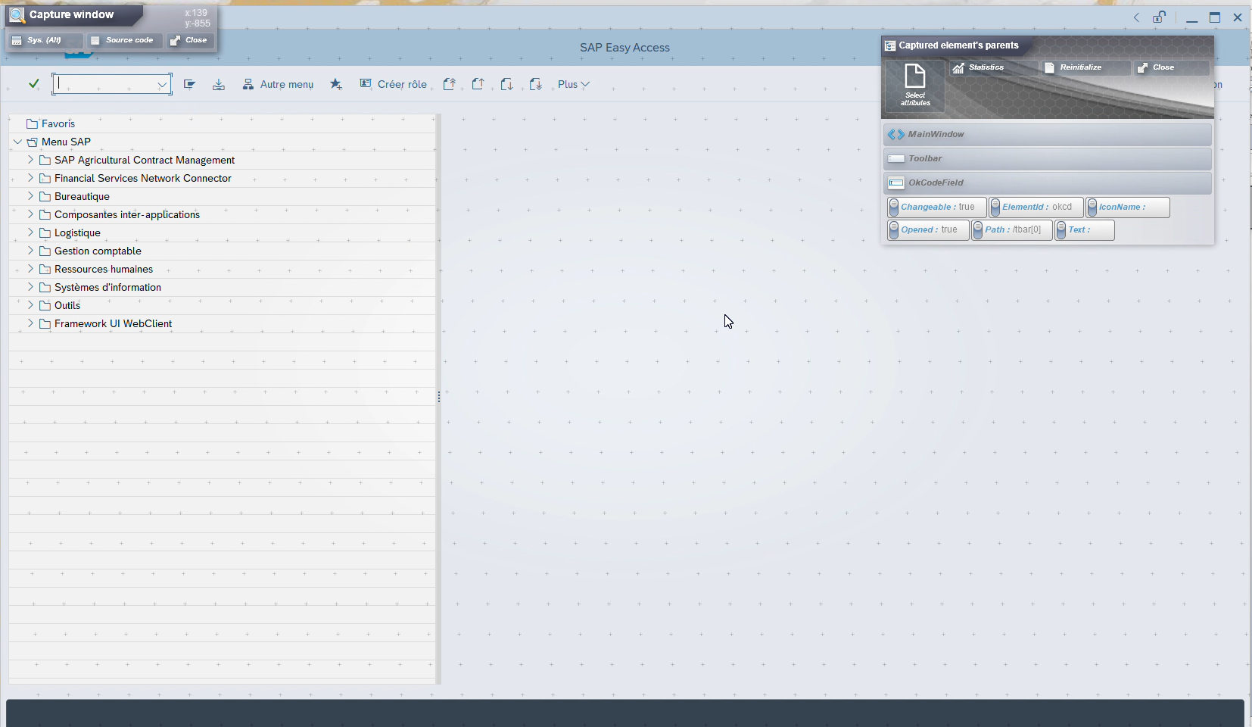Click the OkCodeField input-box icon
Viewport: 1252px width, 727px height.
(896, 183)
